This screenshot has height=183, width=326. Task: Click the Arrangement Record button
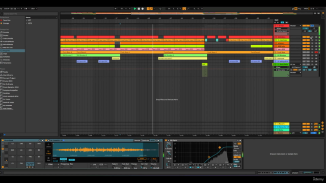coord(143,9)
